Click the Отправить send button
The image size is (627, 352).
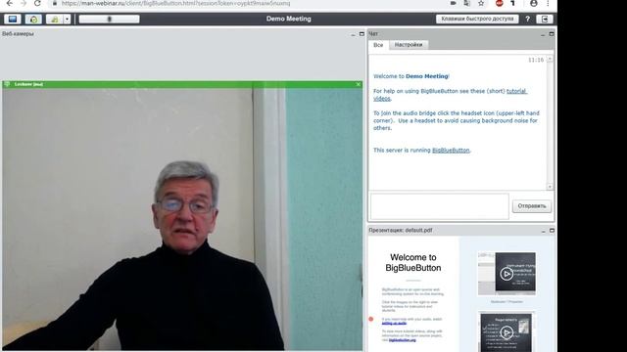(x=532, y=206)
